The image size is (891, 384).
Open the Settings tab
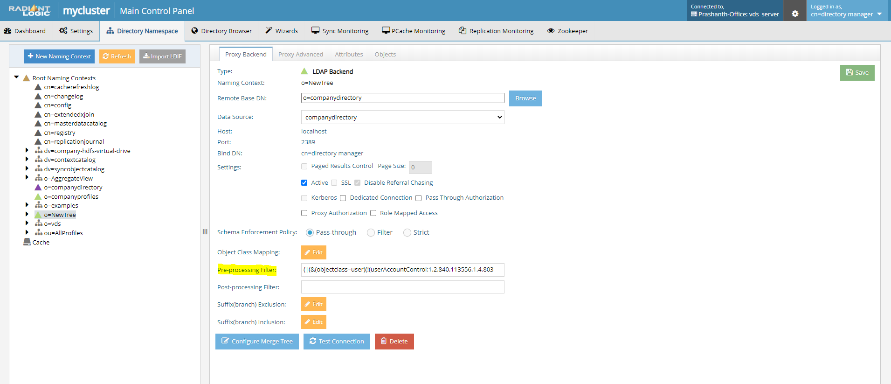click(x=76, y=31)
